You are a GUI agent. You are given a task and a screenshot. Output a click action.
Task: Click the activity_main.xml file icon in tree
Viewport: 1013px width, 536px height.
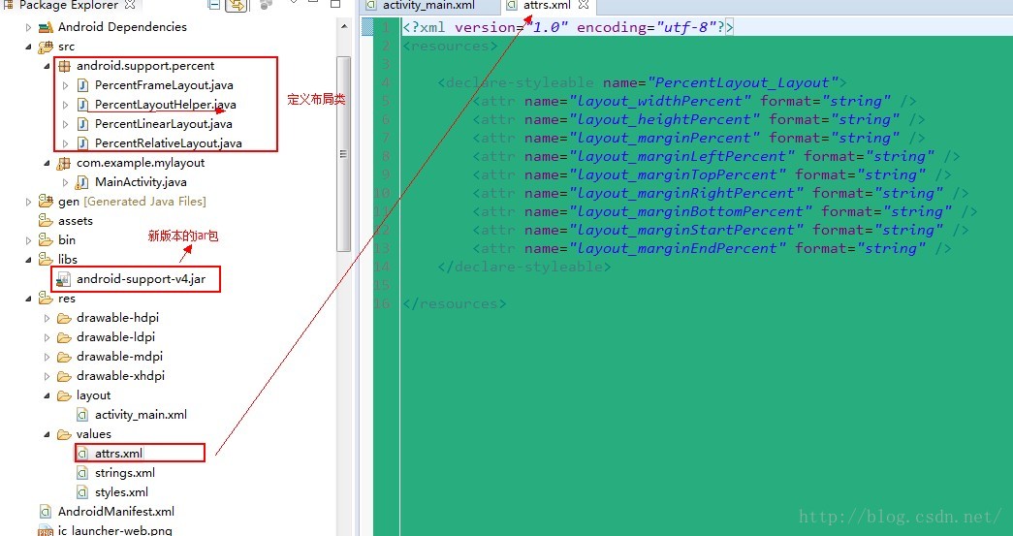[x=82, y=415]
